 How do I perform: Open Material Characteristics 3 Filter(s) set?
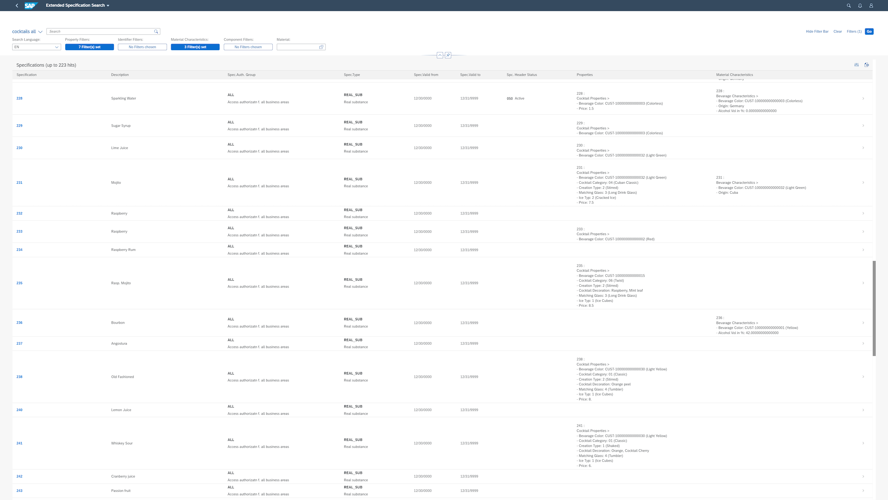coord(195,47)
